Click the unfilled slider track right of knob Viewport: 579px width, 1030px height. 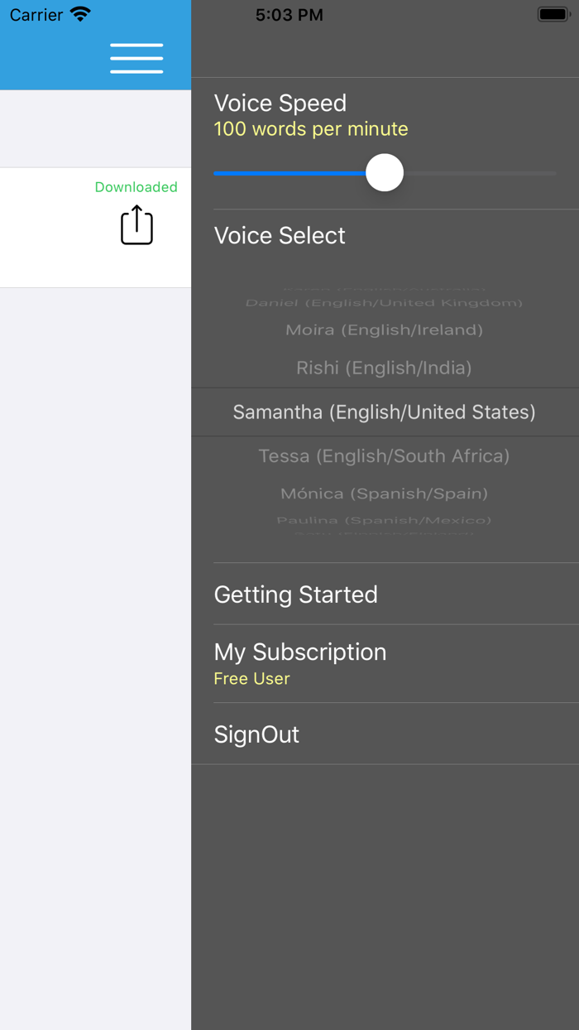(x=480, y=173)
